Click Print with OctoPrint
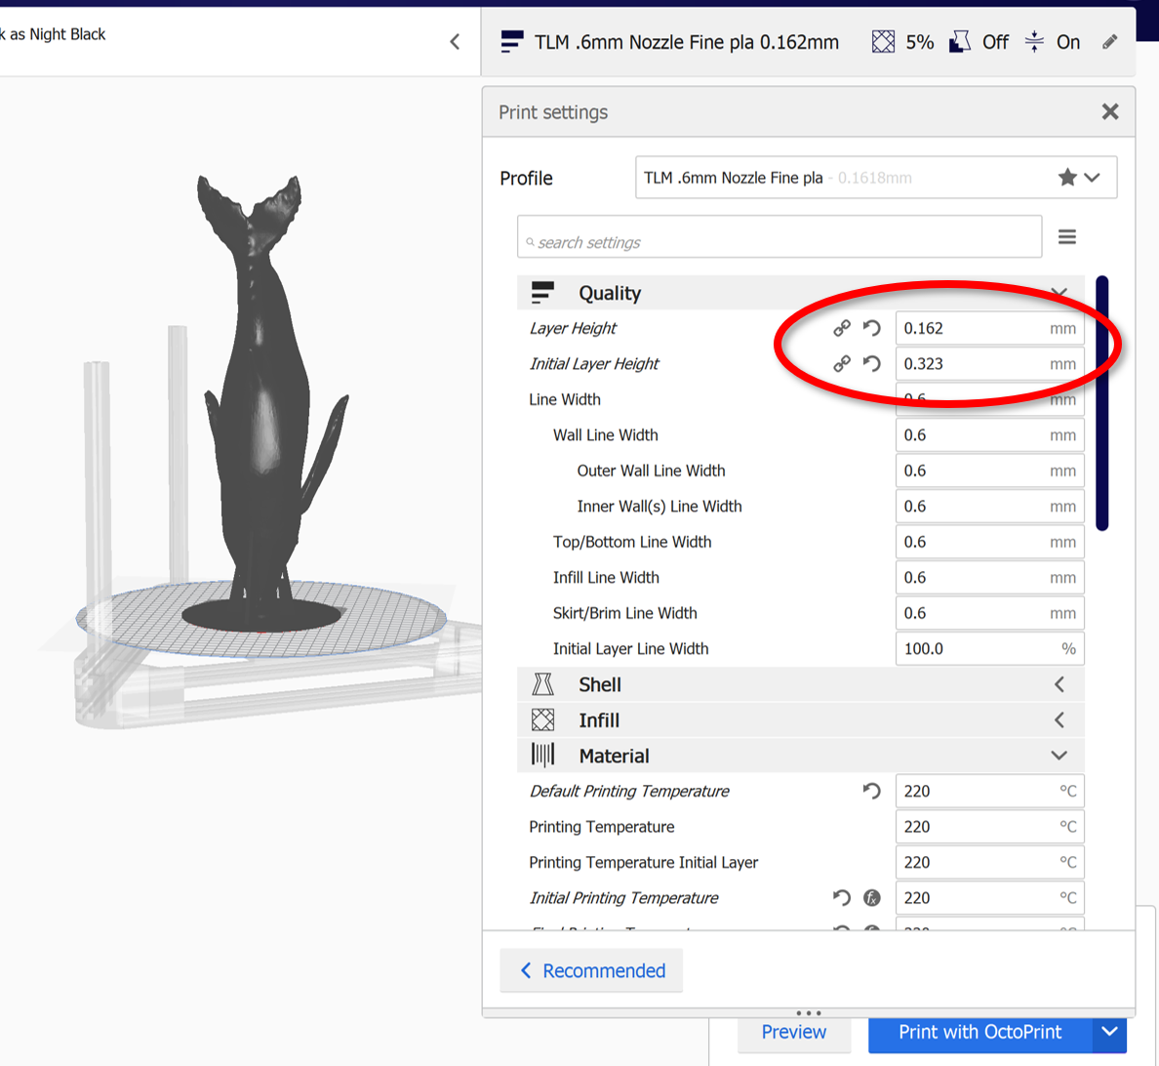The image size is (1159, 1066). click(x=979, y=1032)
